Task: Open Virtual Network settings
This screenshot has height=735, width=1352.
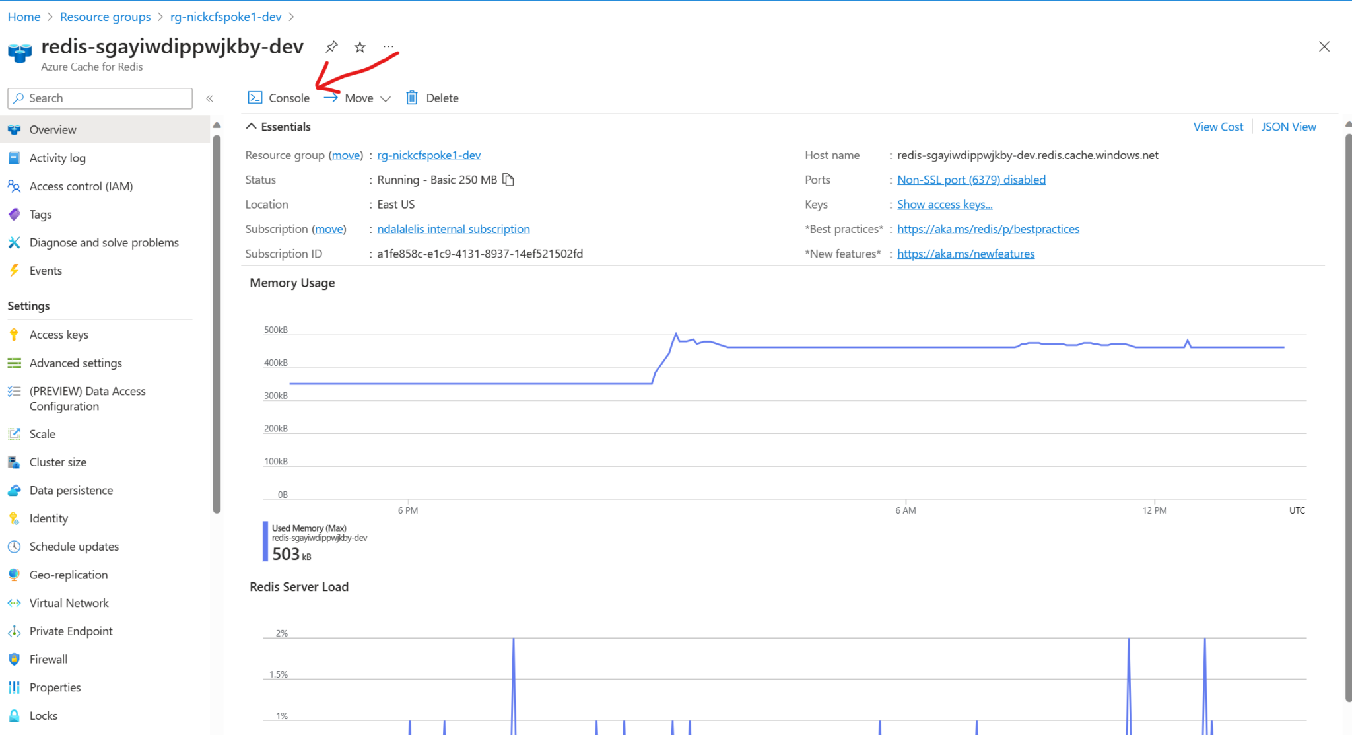Action: click(x=69, y=602)
